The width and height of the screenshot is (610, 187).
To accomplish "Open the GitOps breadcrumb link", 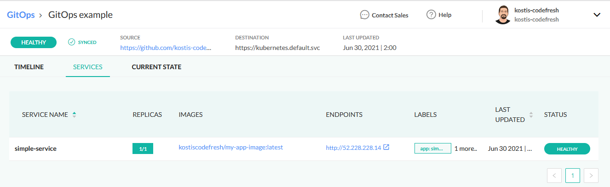I will (21, 15).
